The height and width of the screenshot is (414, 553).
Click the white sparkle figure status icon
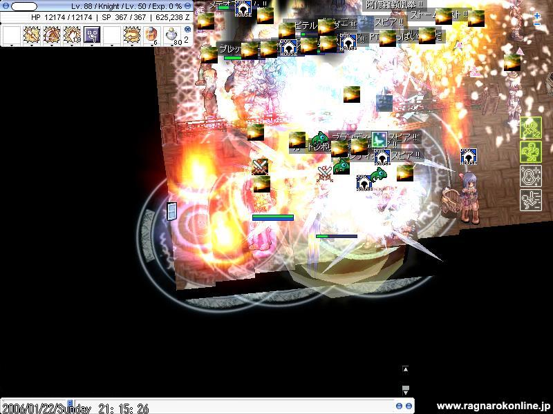pos(531,176)
